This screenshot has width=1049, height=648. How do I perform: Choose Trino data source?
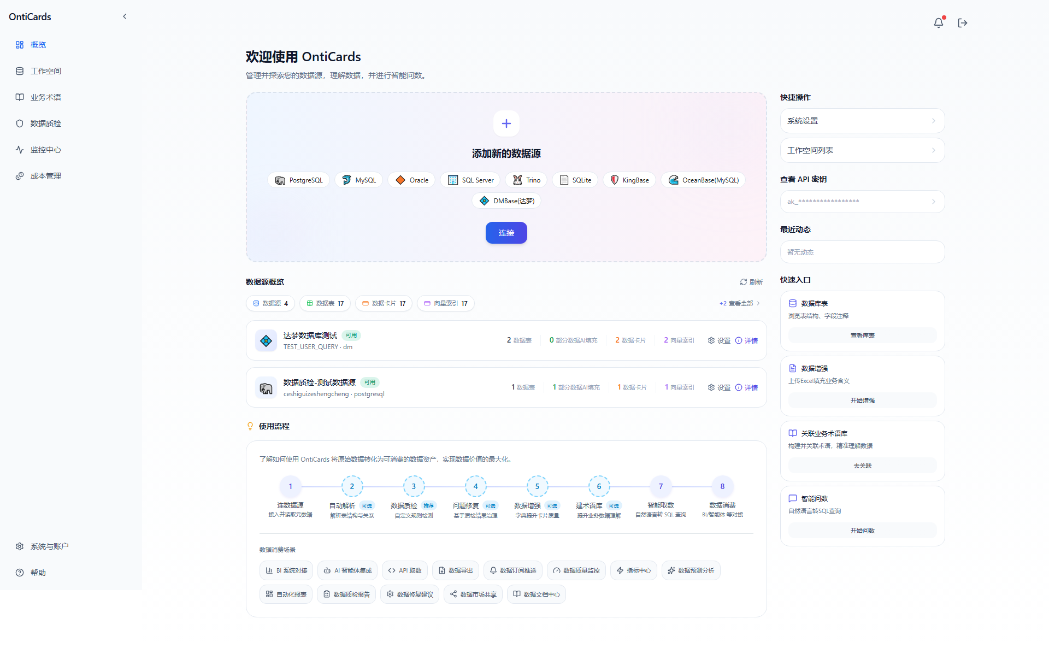[526, 180]
